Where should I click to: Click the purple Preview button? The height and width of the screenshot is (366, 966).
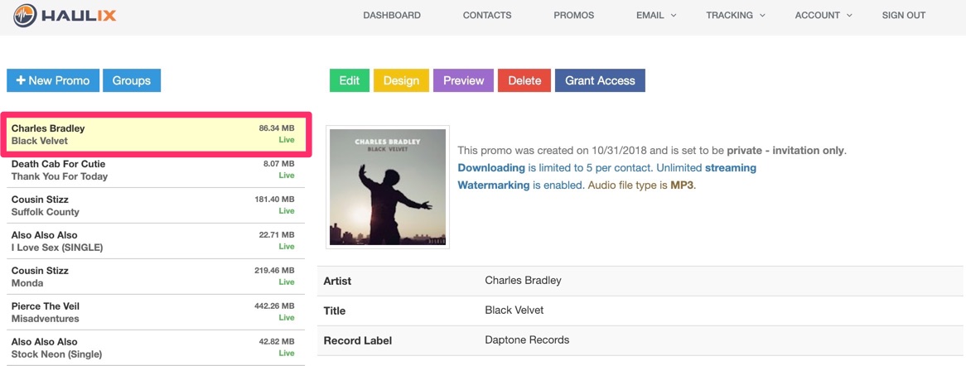463,80
